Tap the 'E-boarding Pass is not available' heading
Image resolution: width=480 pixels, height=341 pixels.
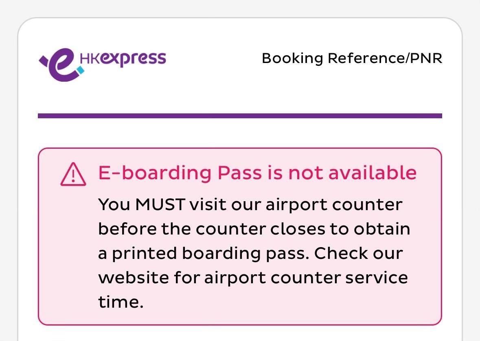click(257, 173)
